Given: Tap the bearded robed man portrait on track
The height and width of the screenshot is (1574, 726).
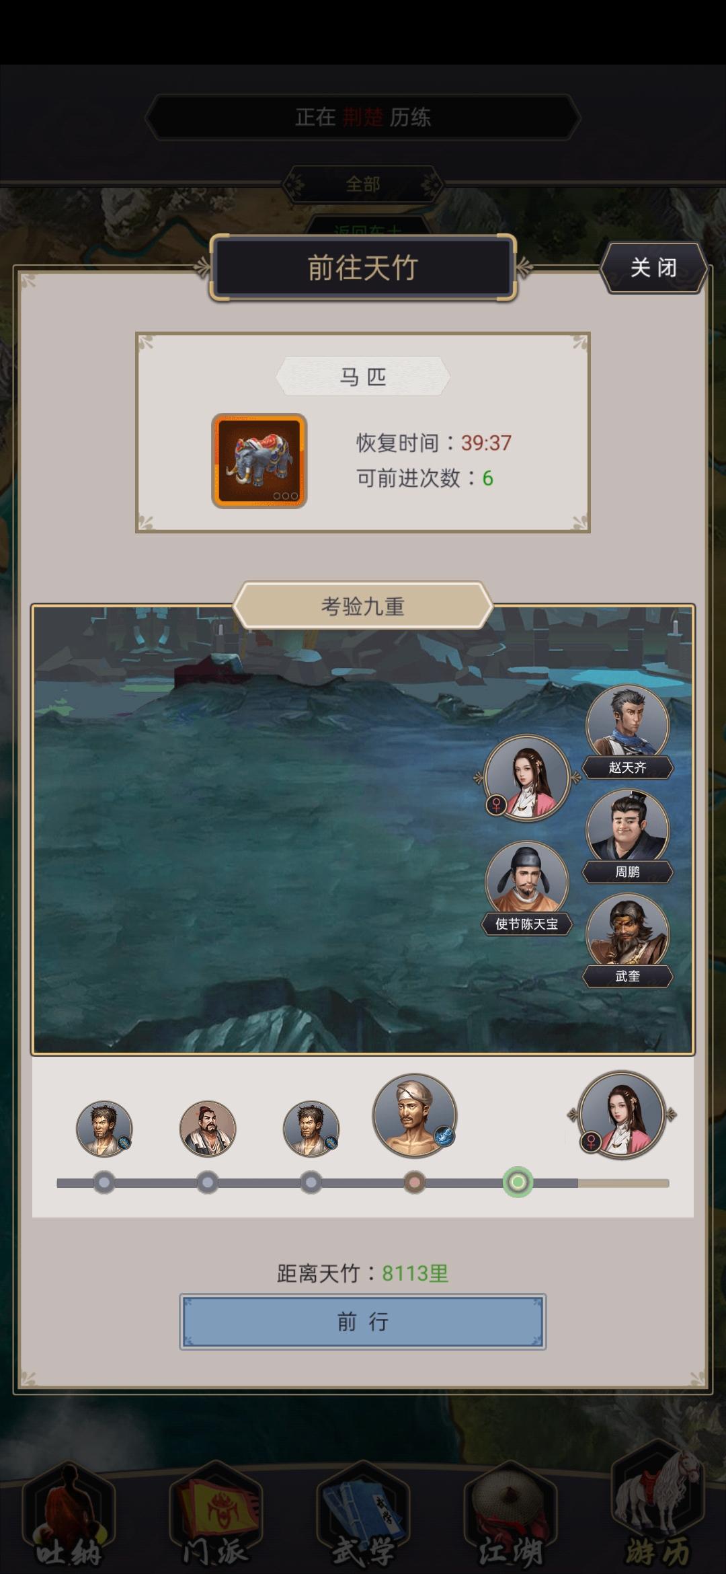Looking at the screenshot, I should pyautogui.click(x=208, y=1129).
